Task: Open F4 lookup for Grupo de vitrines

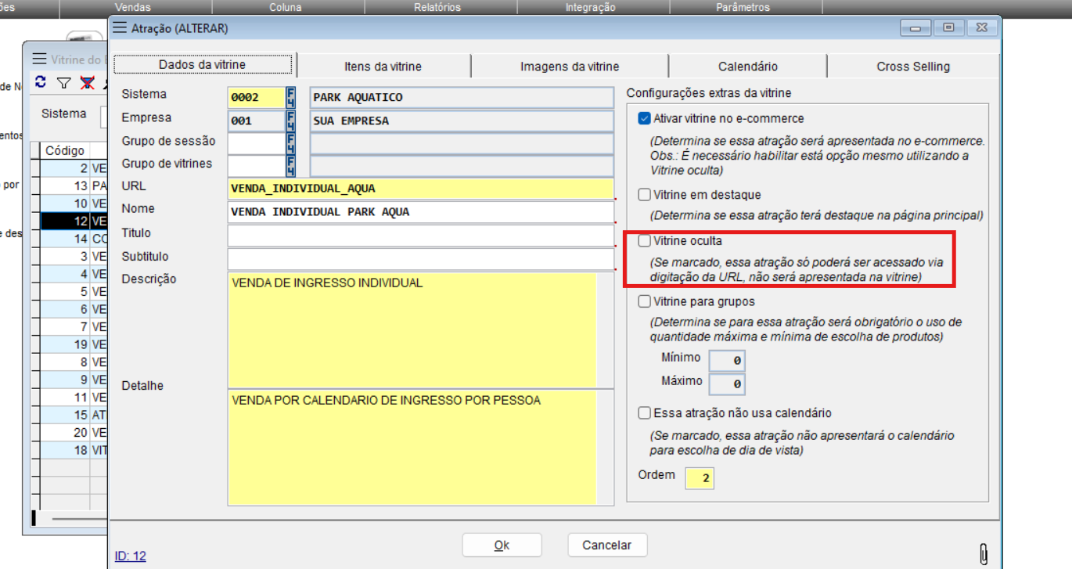Action: pyautogui.click(x=291, y=166)
